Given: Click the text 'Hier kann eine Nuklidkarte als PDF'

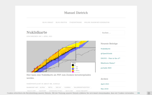Looking at the screenshot, I should (x=44, y=75).
